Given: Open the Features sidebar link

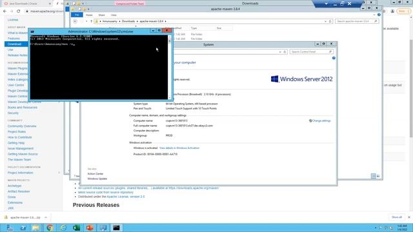Looking at the screenshot, I should (14, 39).
